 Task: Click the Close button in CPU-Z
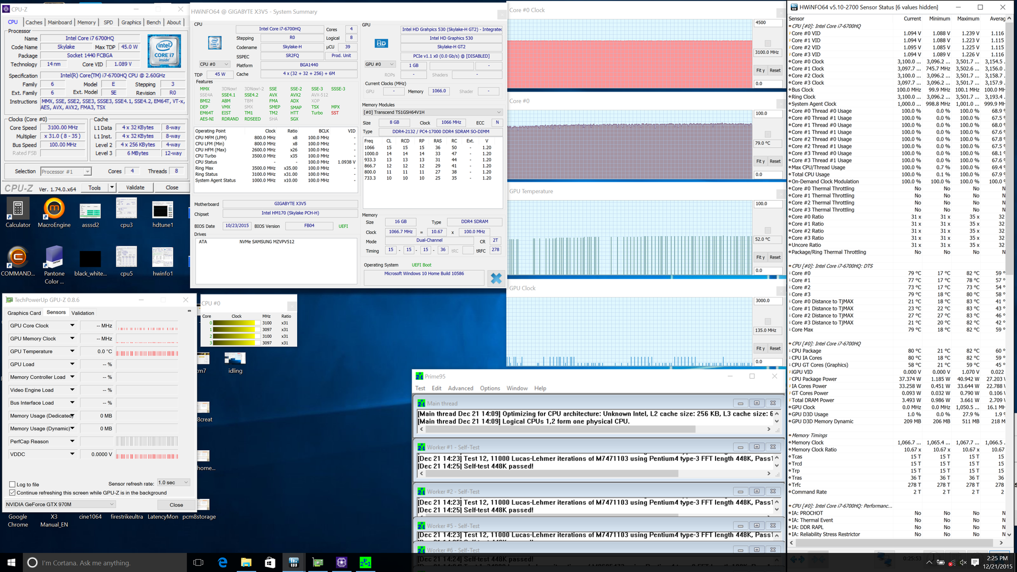pos(172,187)
